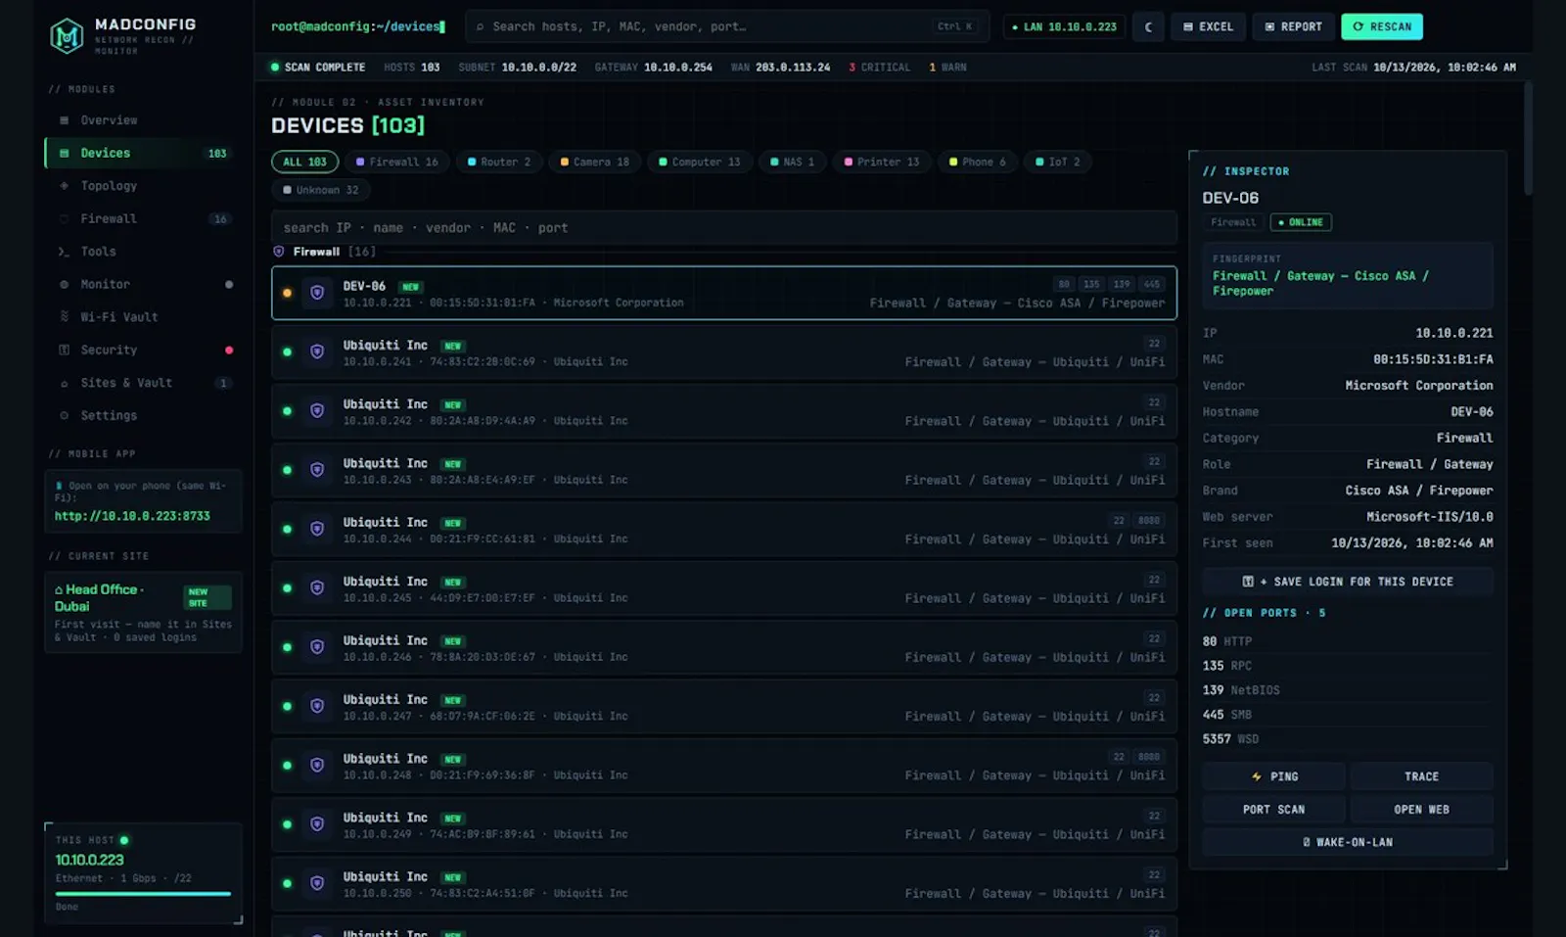
Task: Open the Firewall module in sidebar
Action: coord(143,219)
